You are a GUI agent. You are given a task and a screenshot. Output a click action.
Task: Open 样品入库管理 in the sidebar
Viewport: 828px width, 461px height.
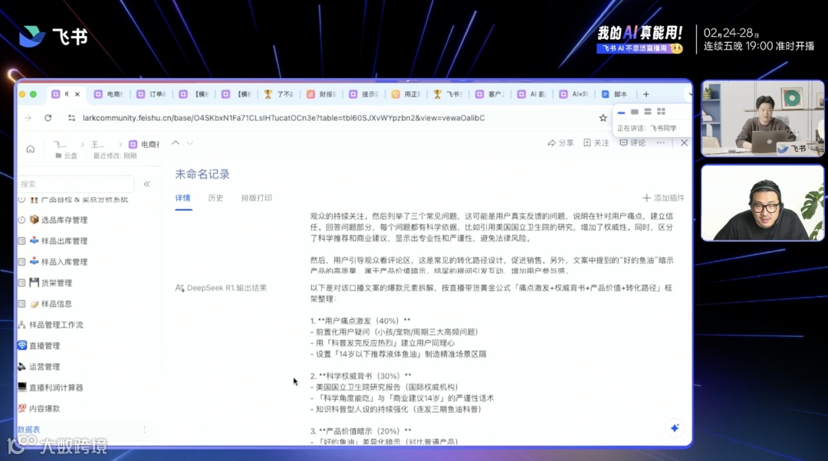(64, 262)
